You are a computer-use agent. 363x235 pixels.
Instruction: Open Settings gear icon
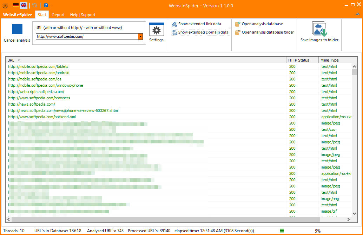pos(157,29)
